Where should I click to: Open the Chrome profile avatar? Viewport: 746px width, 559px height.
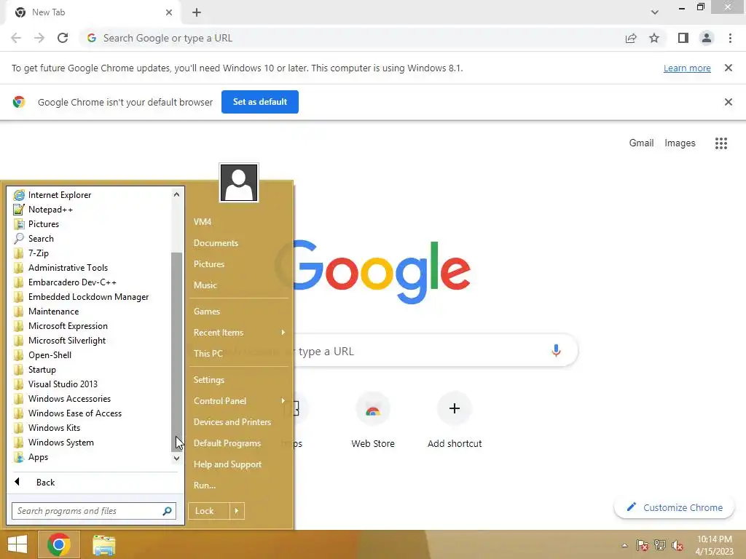point(707,38)
